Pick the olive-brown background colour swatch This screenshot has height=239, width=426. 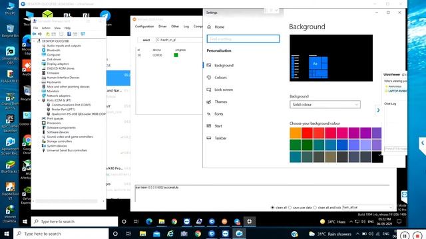point(330,157)
